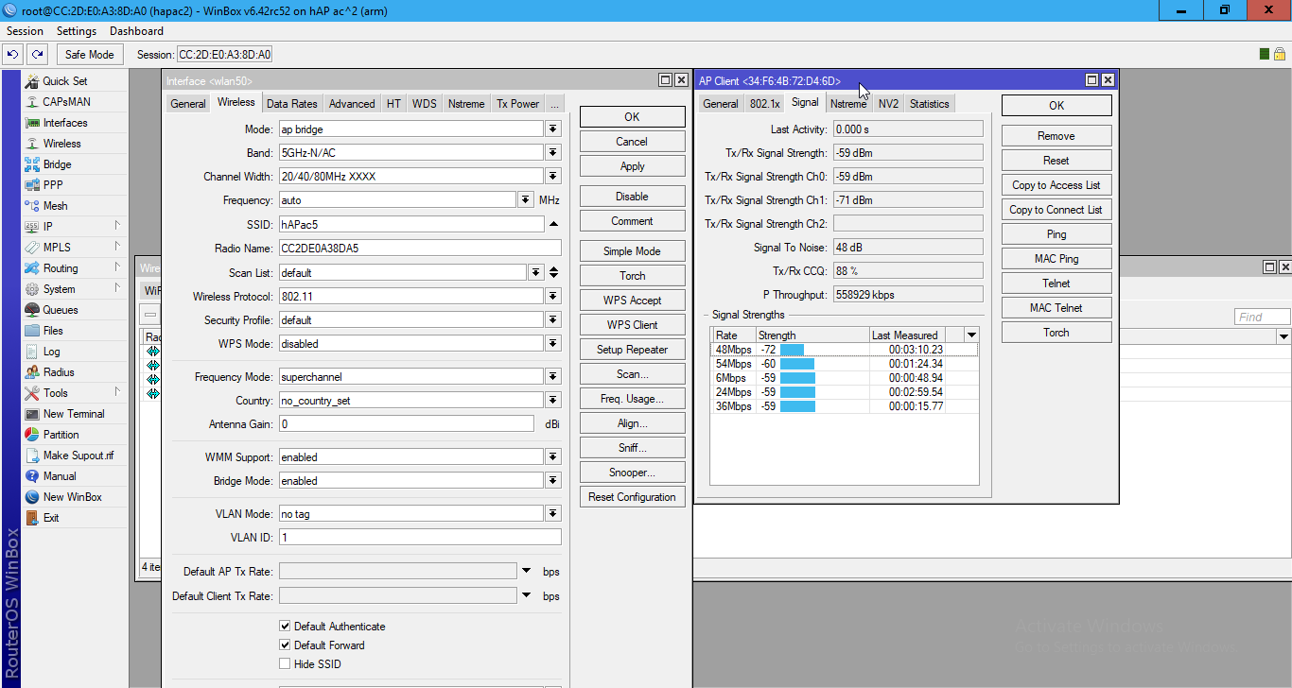Click the redo arrow icon

37,55
